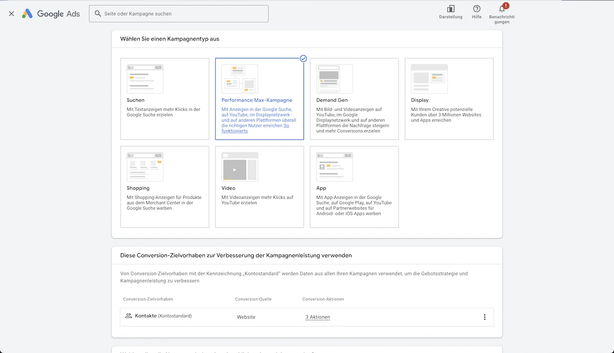The height and width of the screenshot is (353, 614).
Task: Click the Kontakte people icon
Action: click(x=128, y=316)
